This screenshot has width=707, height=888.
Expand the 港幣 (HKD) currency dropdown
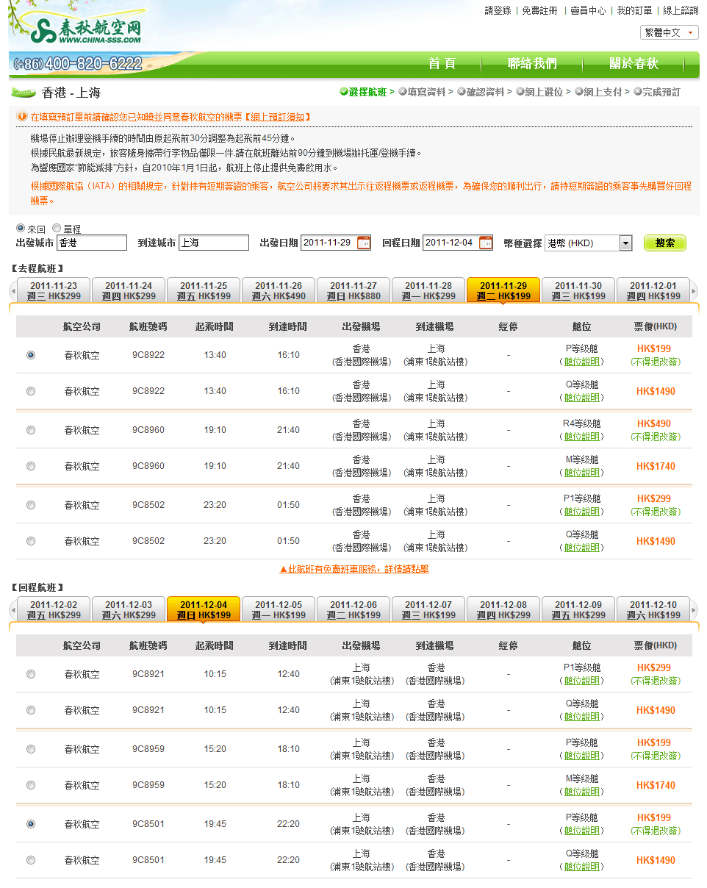click(x=625, y=243)
